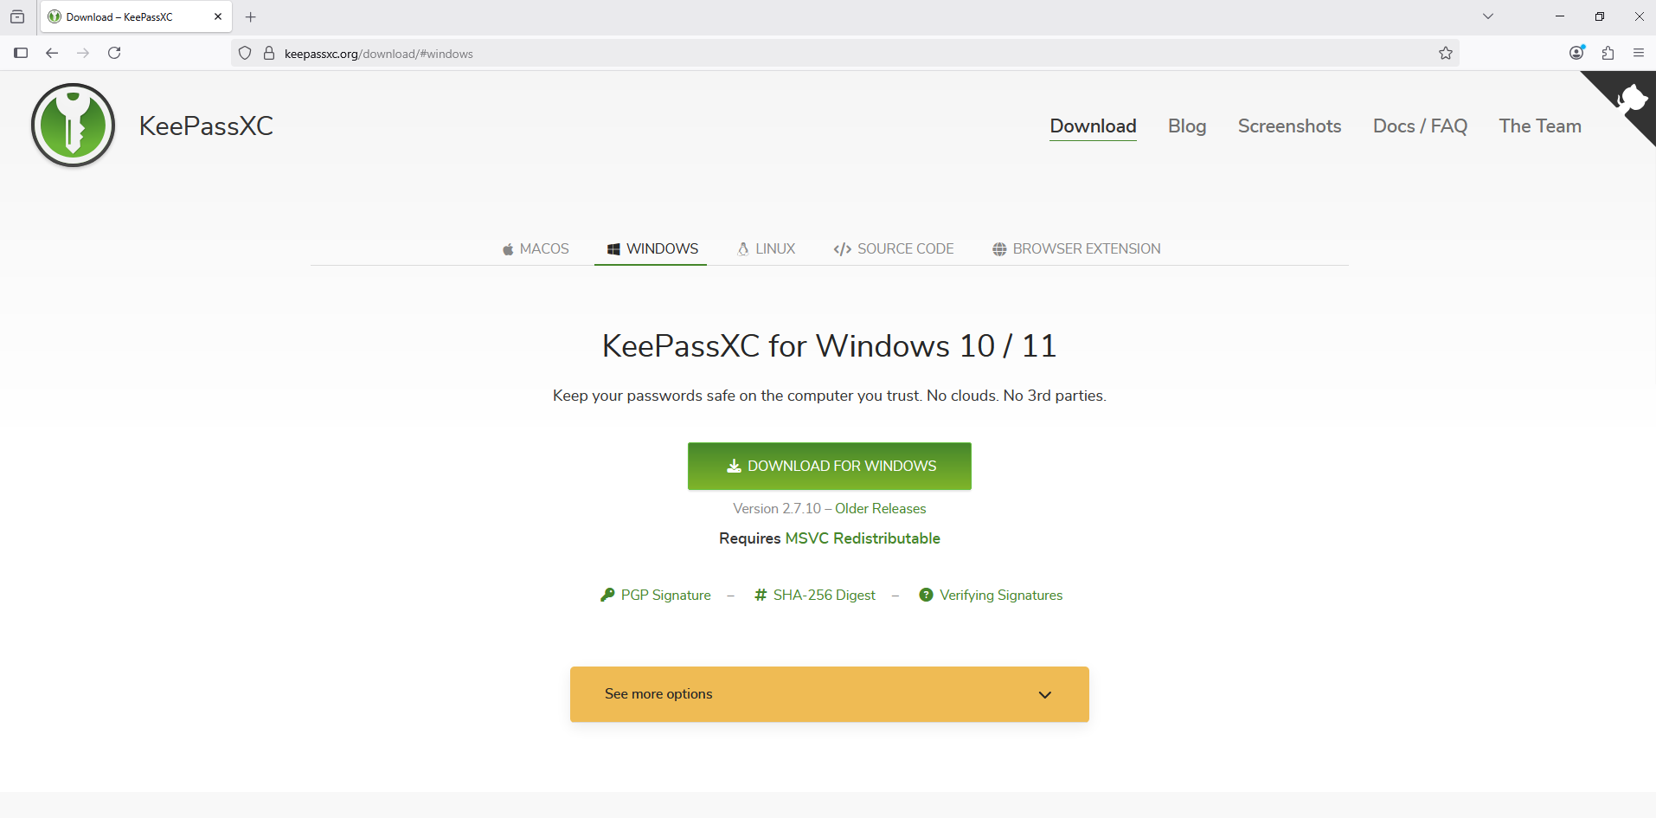Click the PGP Signature key icon
Viewport: 1656px width, 818px height.
tap(607, 595)
